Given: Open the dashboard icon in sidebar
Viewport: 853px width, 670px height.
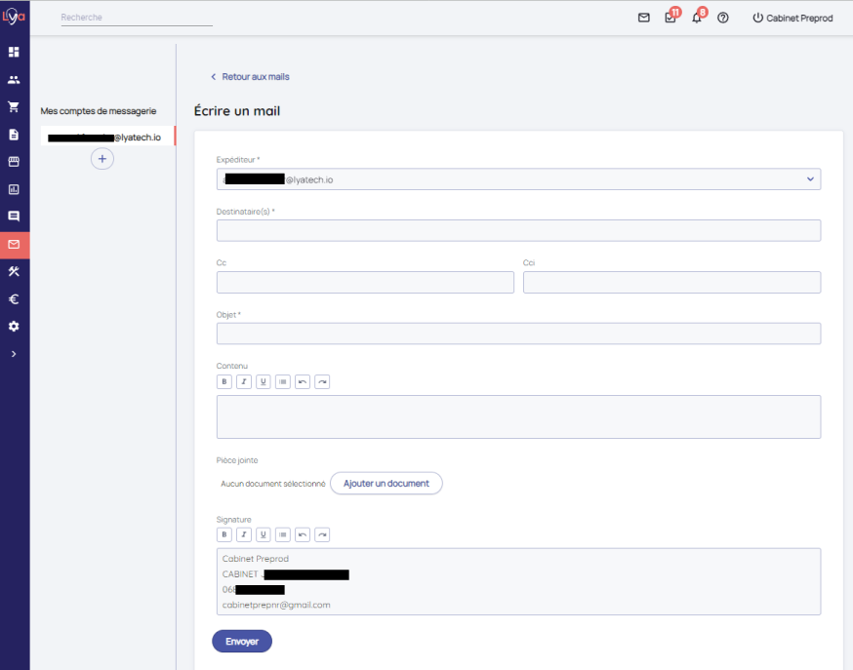Looking at the screenshot, I should (14, 52).
